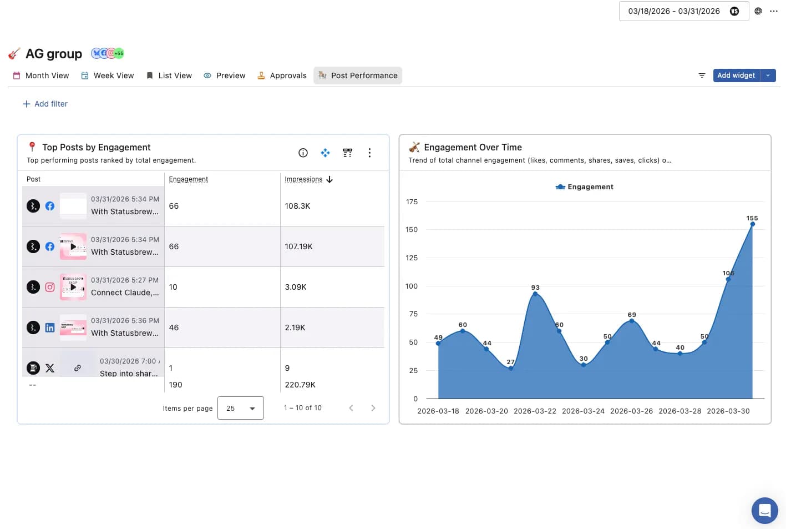Click the move widget arrows icon
786x529 pixels.
325,153
